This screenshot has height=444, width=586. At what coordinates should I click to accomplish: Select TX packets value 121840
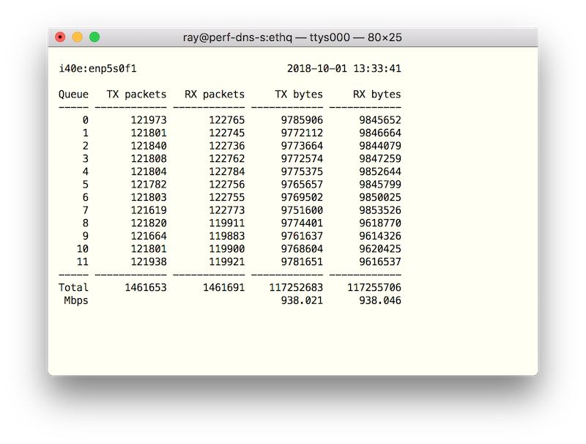(x=149, y=146)
